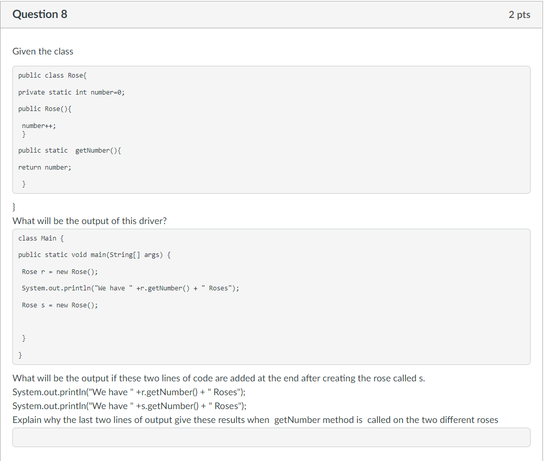
Task: Click the 'private static int number=0;' line
Action: 71,93
